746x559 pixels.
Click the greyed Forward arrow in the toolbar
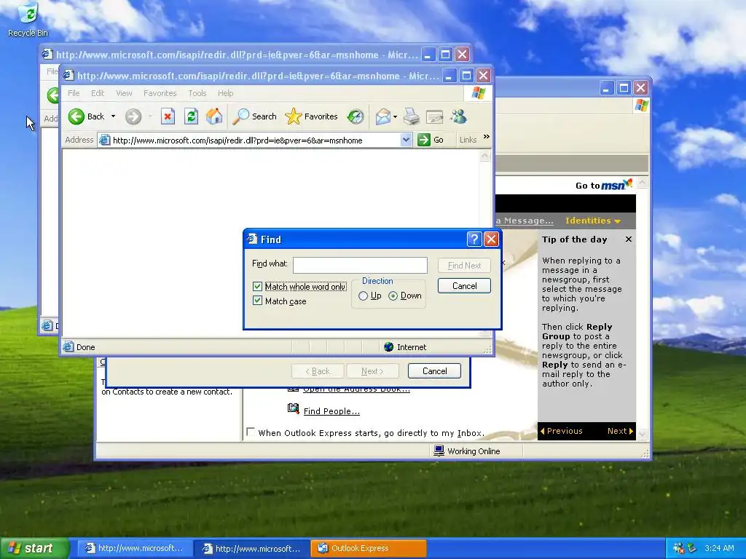pos(133,116)
